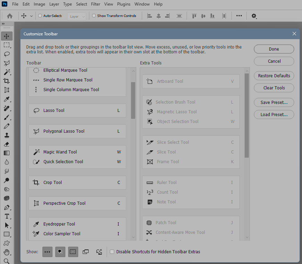
Task: Click the align top edges icon
Action: [194, 16]
